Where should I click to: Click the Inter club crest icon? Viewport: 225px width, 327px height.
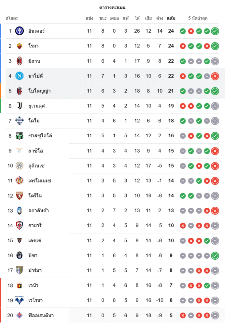point(20,31)
